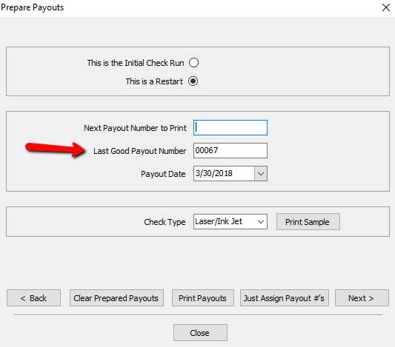
Task: Click the 3/30/2018 date value text
Action: pos(214,173)
